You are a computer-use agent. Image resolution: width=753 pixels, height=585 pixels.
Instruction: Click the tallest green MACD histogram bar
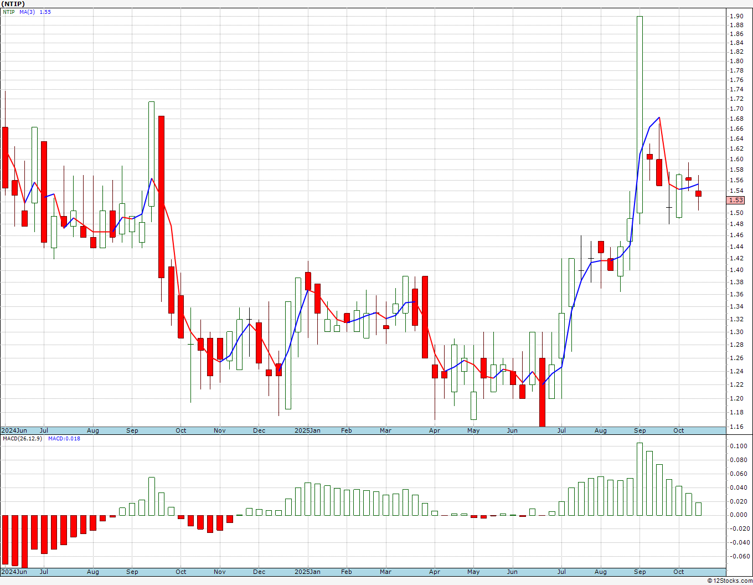639,479
